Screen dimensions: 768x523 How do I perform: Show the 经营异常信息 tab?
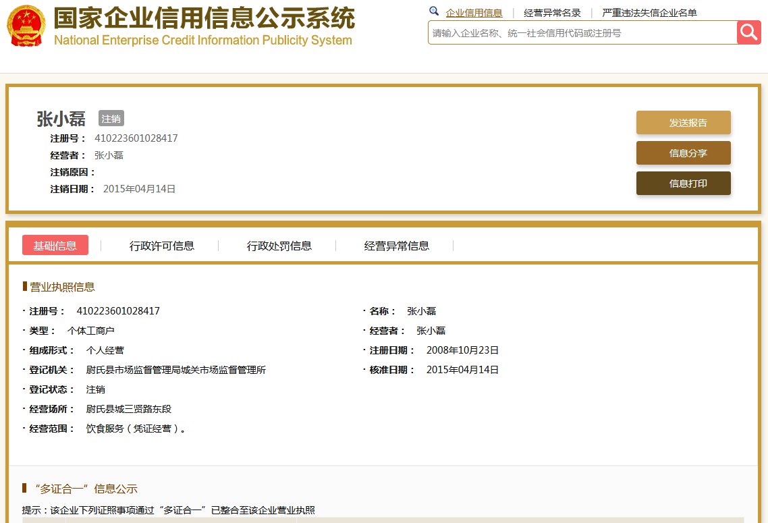(x=397, y=246)
